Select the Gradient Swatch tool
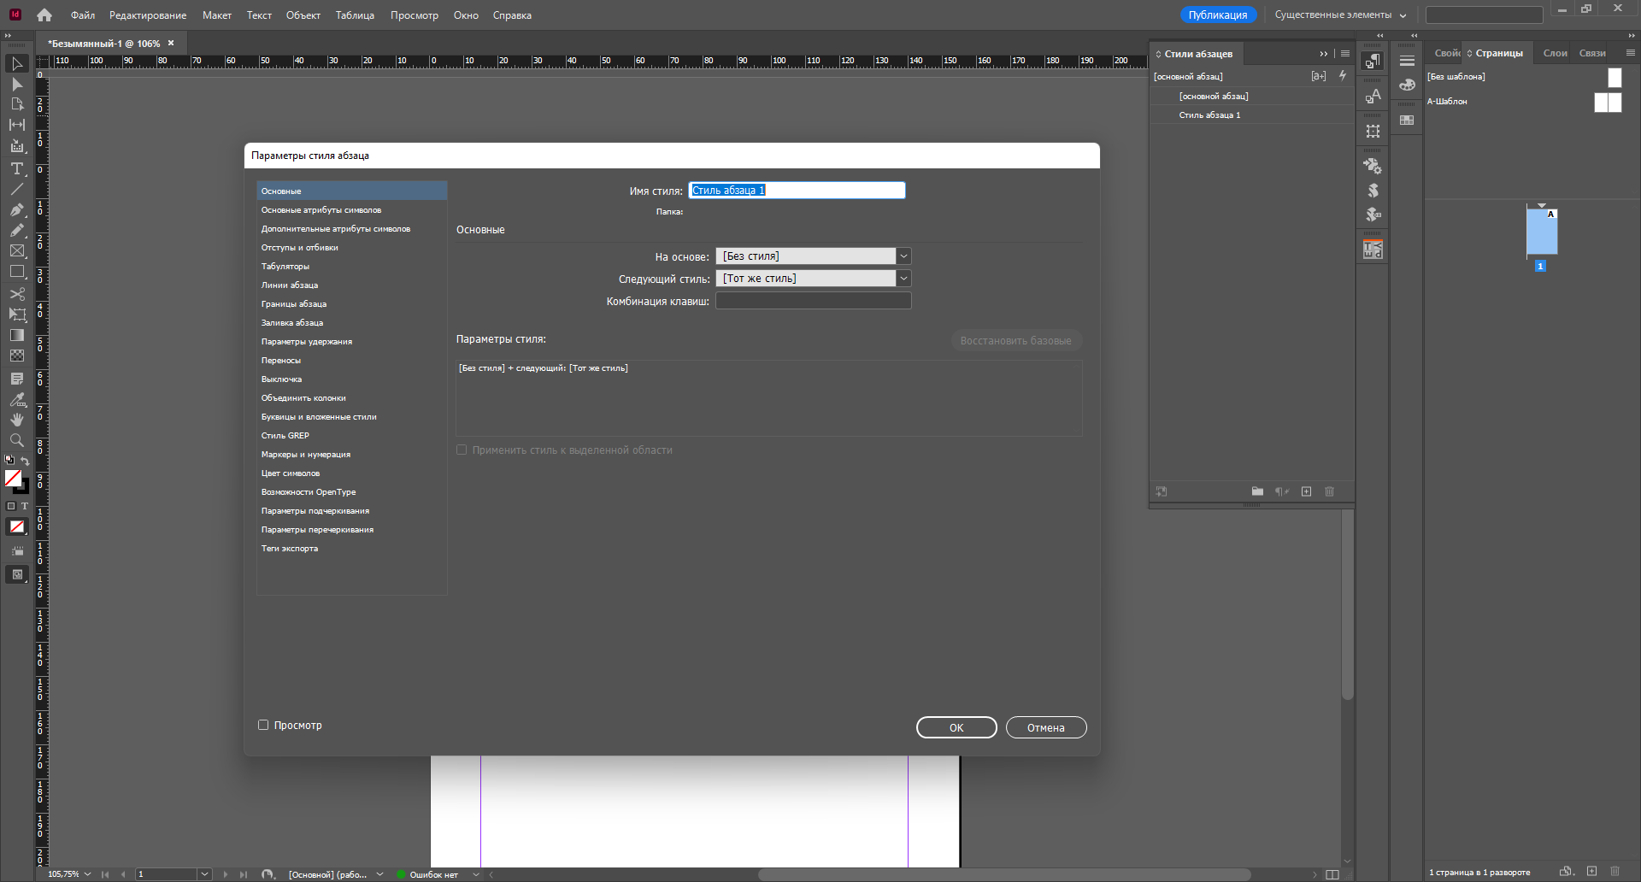The image size is (1641, 882). (17, 335)
